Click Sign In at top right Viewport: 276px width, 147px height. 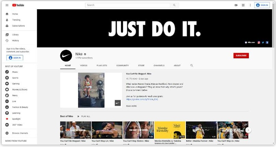262,5
